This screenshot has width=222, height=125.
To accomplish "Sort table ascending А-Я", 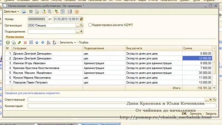I will pyautogui.click(x=49, y=42).
